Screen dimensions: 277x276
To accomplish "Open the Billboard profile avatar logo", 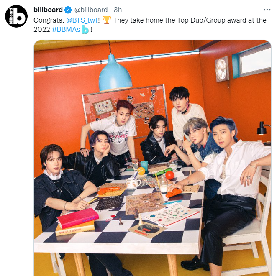I will click(x=16, y=16).
